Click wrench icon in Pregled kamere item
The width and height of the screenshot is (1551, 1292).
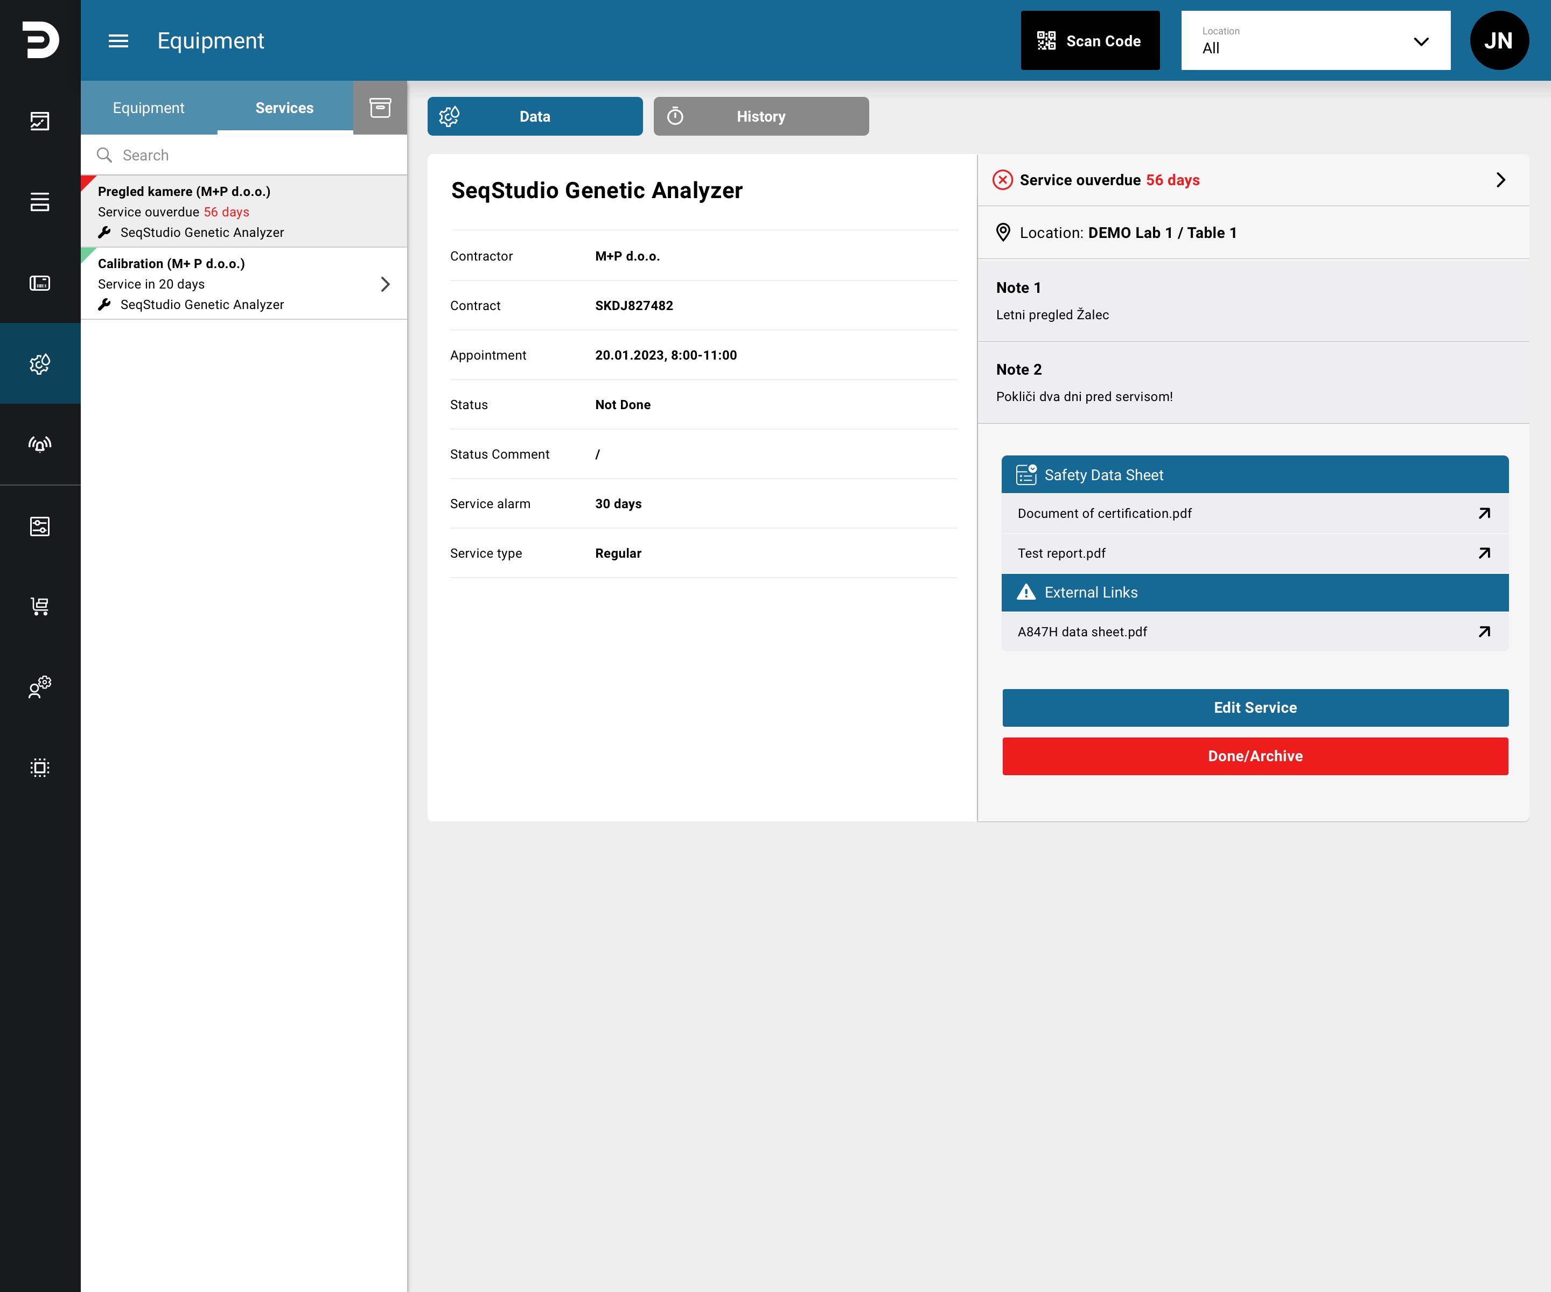point(105,233)
